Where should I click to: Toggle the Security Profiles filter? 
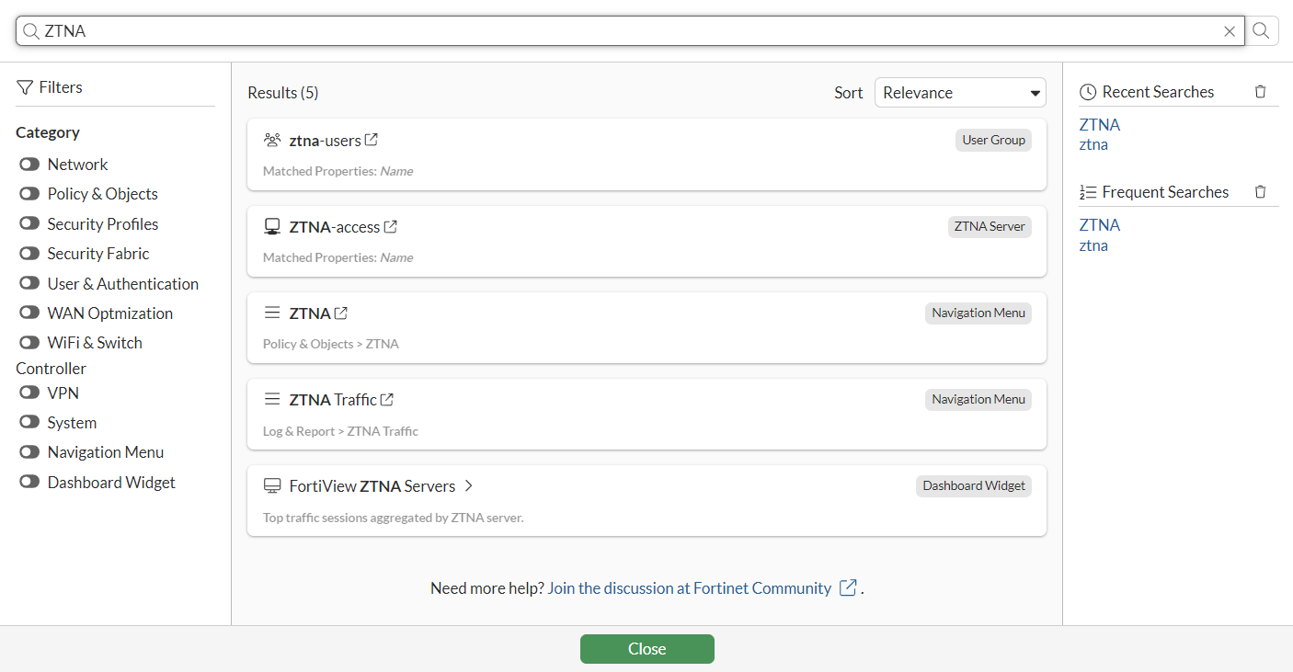(30, 224)
